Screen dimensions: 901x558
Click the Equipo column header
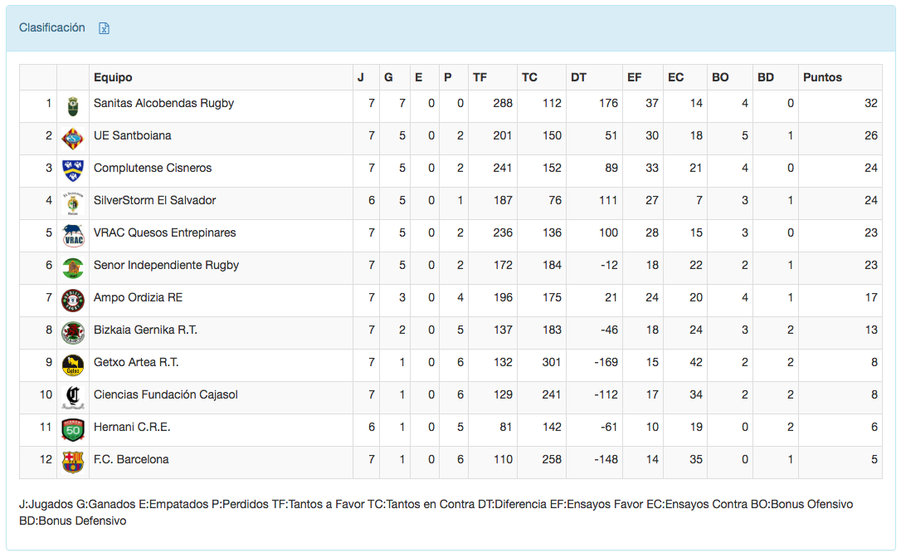(x=113, y=77)
